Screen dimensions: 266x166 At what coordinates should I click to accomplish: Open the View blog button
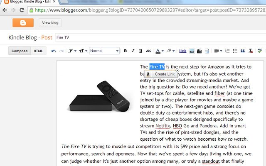tap(50, 23)
